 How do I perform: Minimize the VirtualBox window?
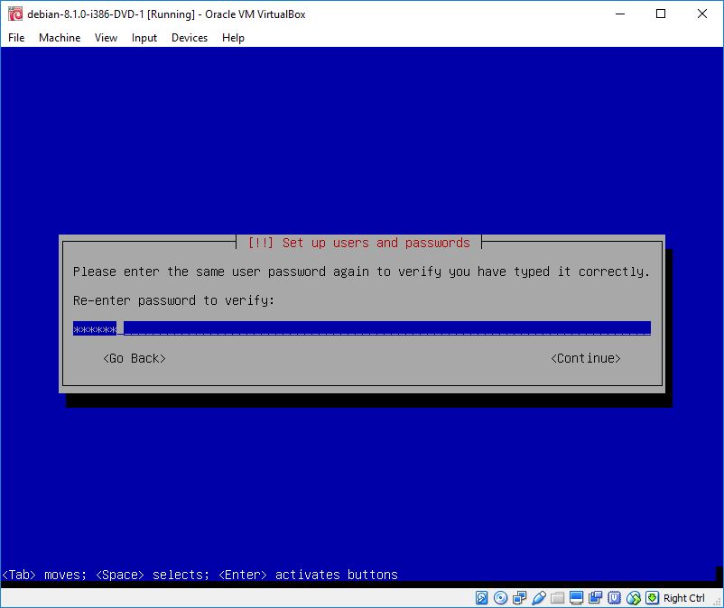620,14
